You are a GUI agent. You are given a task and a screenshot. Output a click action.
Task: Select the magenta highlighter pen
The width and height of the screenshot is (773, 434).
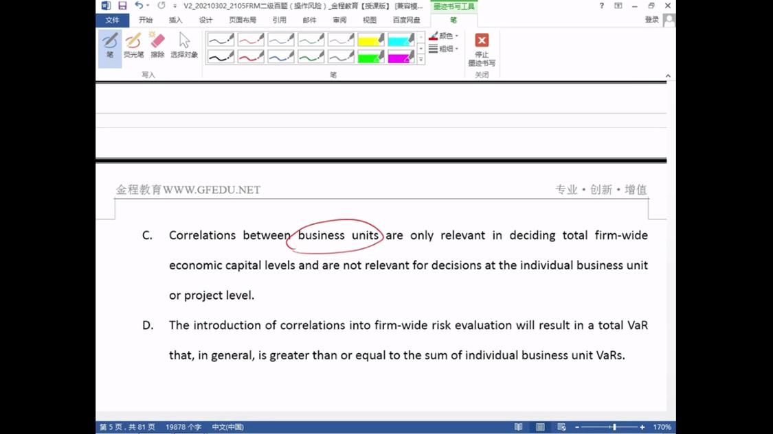[x=401, y=57]
